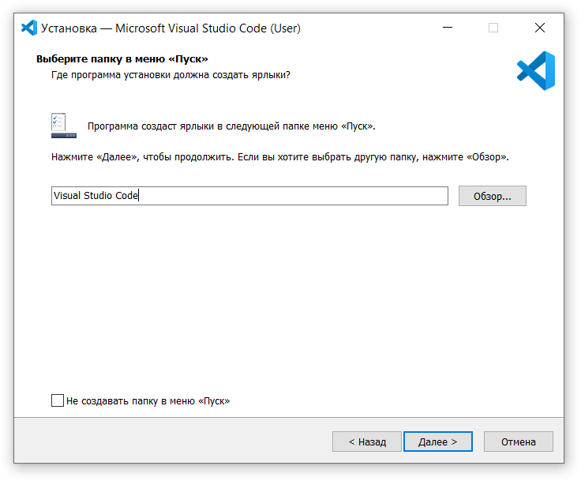Cancel installation via «Отмена»
This screenshot has width=581, height=481.
coord(518,442)
